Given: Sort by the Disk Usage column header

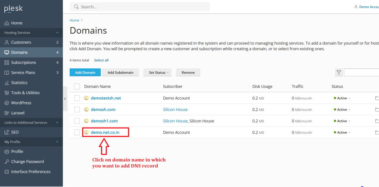Looking at the screenshot, I should tap(262, 86).
